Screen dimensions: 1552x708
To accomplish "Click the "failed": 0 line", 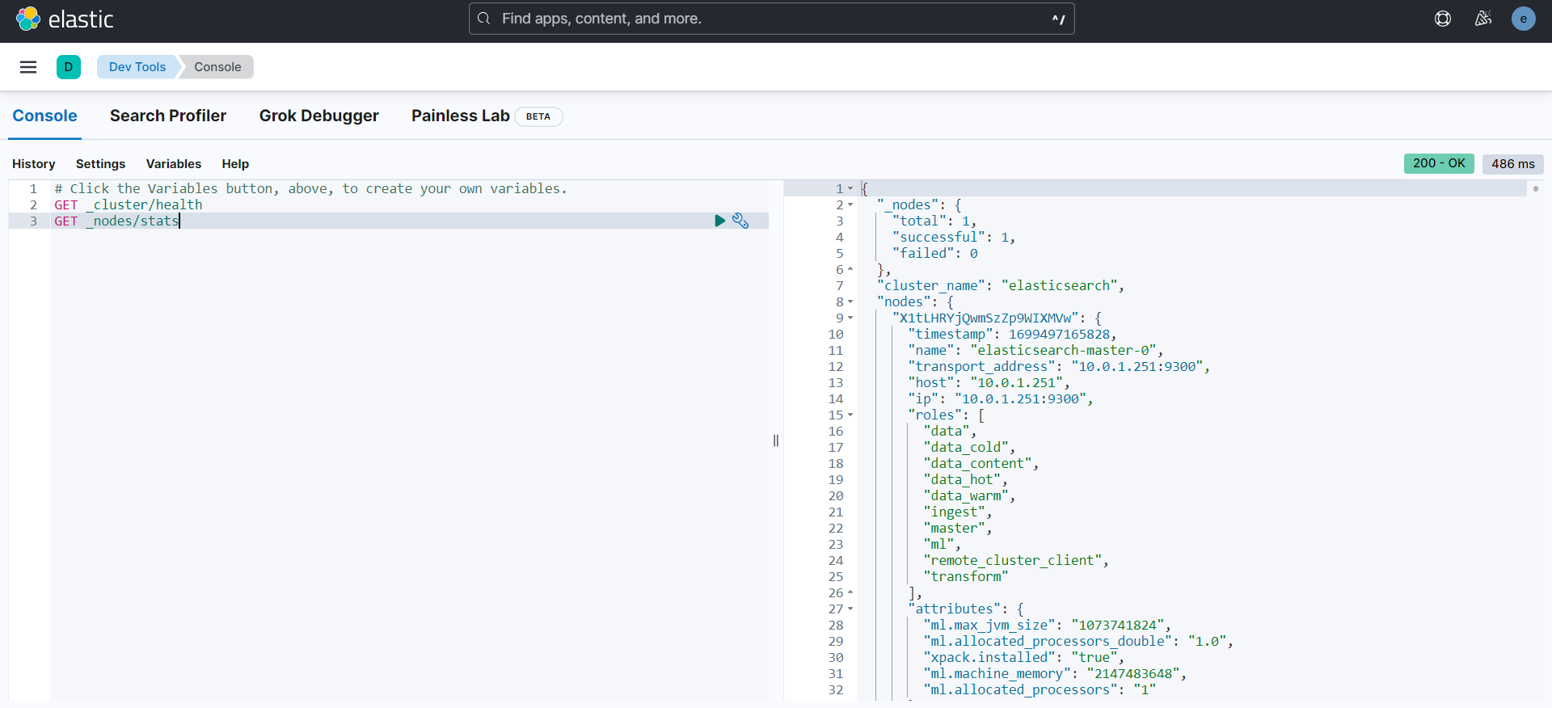I will click(x=935, y=253).
